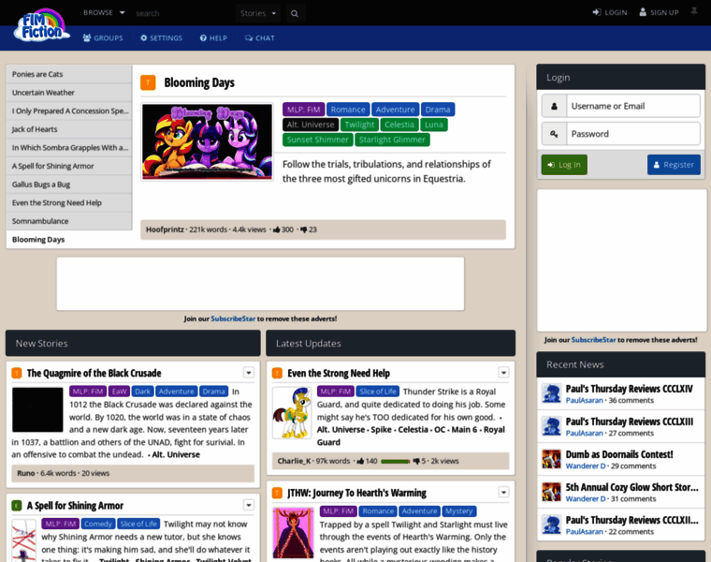Click thumbs-up 300 on Blooming Days

[283, 229]
